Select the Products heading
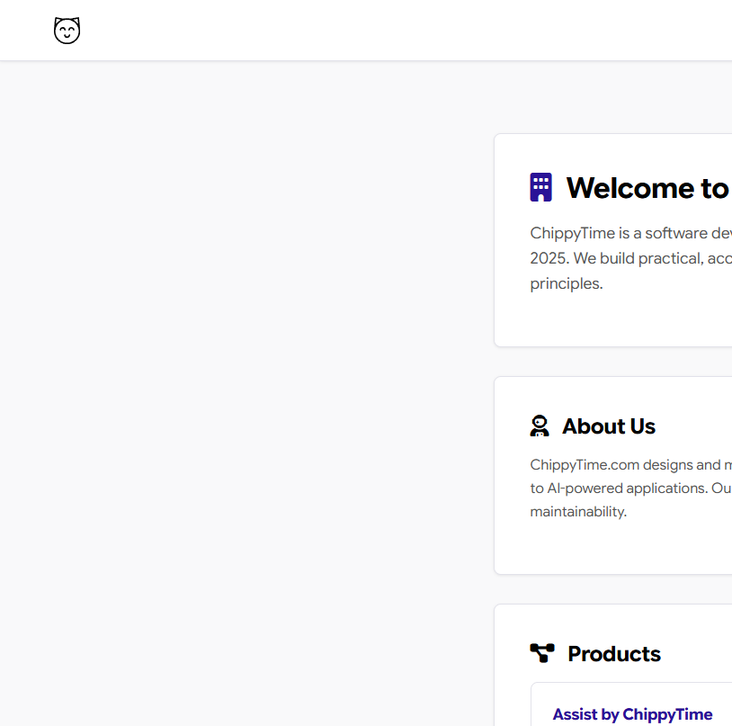 point(614,654)
